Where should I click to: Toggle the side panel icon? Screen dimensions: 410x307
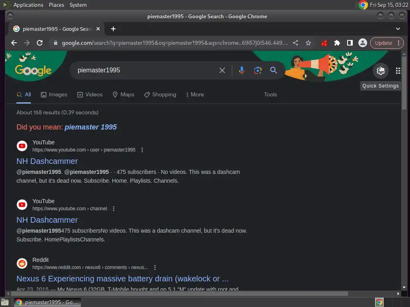[x=350, y=43]
